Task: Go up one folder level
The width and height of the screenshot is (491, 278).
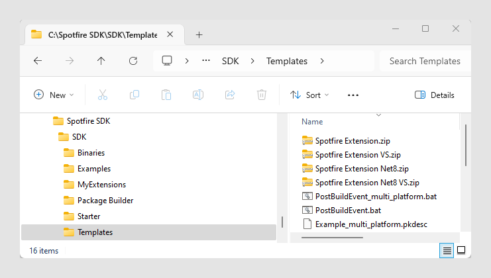Action: pos(101,61)
